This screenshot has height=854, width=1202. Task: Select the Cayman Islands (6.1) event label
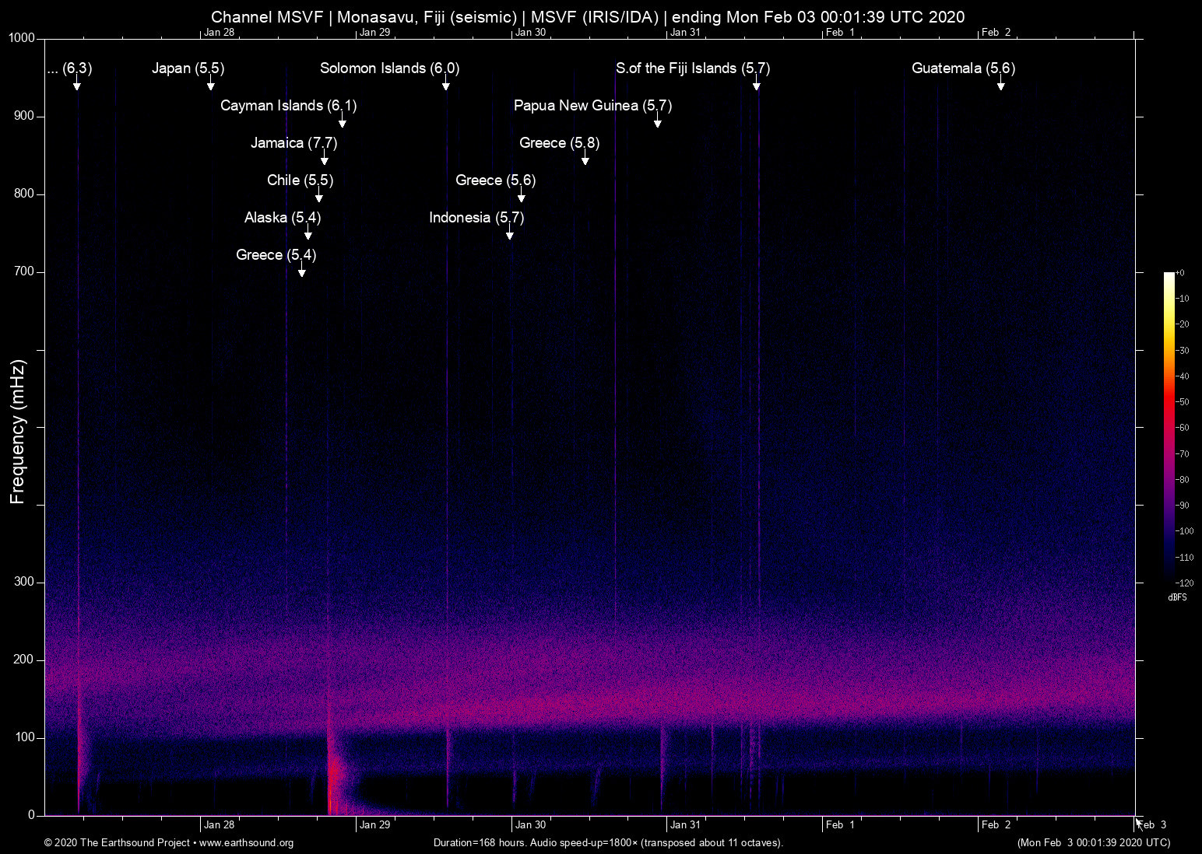[288, 106]
